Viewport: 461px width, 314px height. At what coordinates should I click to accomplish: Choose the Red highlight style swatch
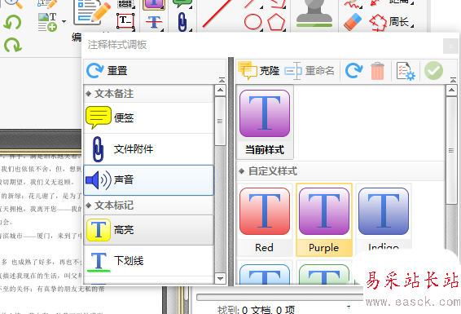coord(265,220)
